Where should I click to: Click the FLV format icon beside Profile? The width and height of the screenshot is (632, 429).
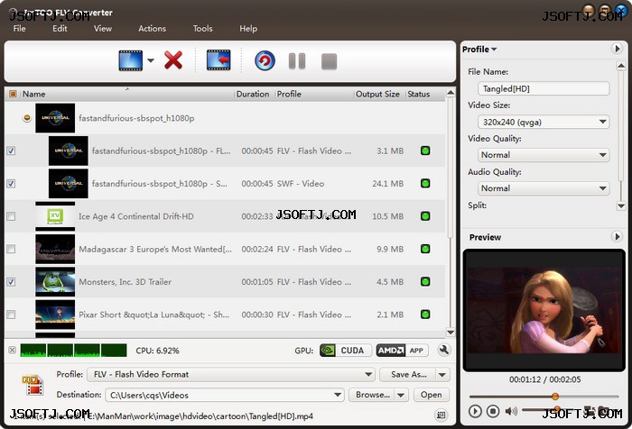[x=33, y=385]
